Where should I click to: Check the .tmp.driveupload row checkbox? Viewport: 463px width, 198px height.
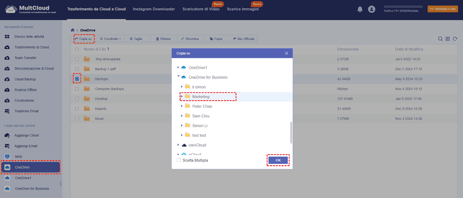77,59
